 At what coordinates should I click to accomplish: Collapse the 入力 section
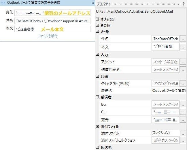tap(97, 55)
